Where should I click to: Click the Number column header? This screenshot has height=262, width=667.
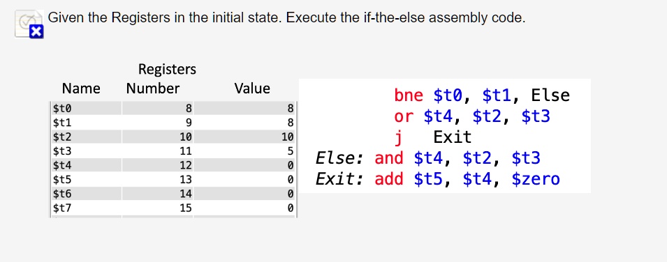pos(153,88)
